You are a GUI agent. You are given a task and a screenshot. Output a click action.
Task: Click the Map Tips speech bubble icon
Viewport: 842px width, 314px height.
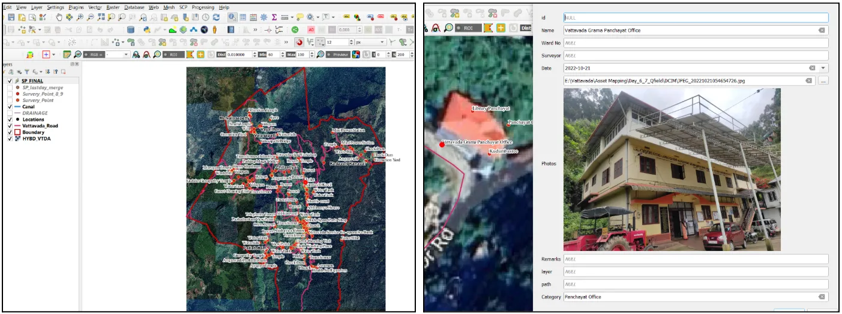(300, 17)
